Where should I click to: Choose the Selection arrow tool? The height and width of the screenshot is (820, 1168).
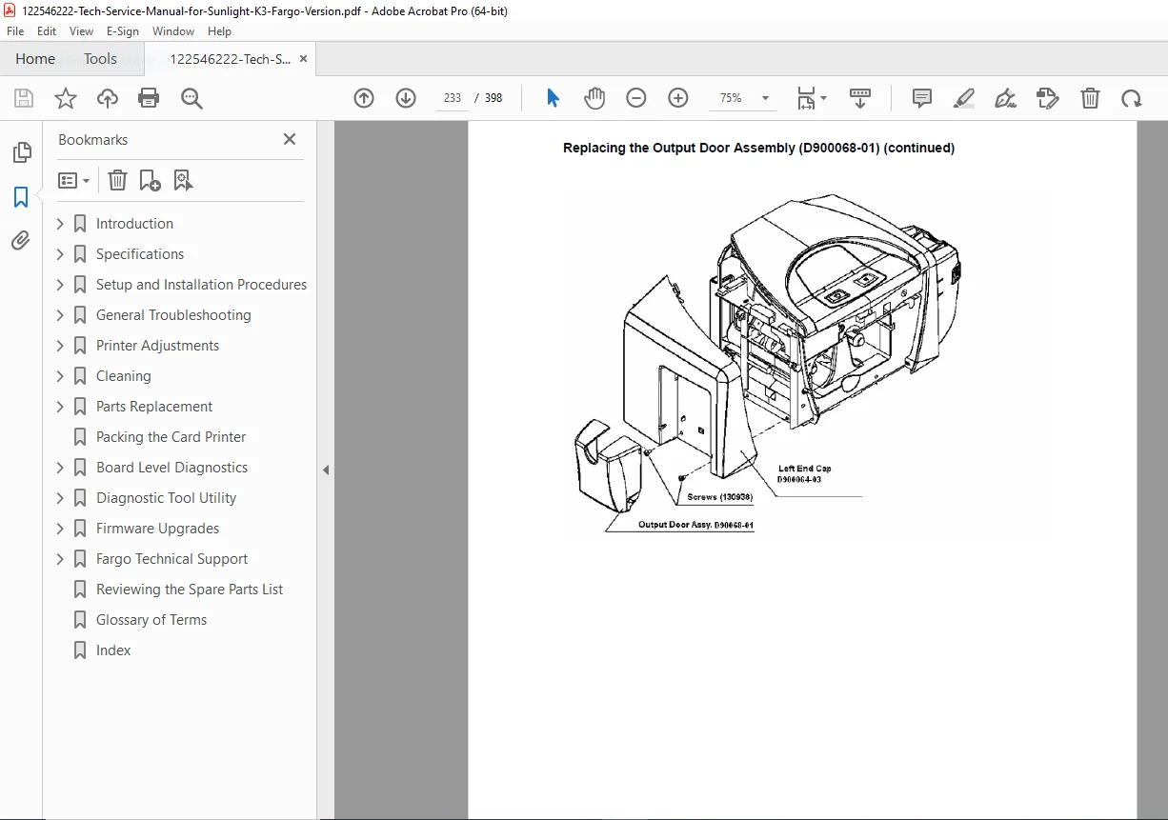(x=553, y=98)
